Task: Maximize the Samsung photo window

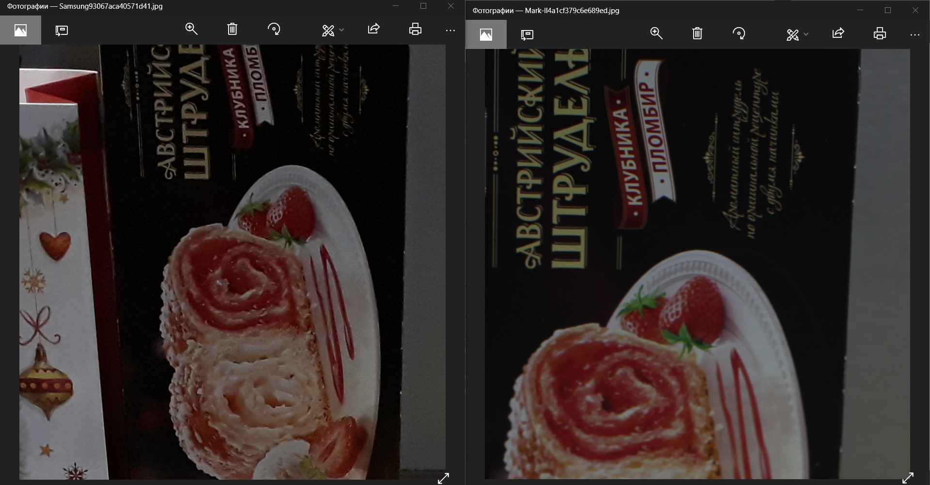Action: coord(423,6)
